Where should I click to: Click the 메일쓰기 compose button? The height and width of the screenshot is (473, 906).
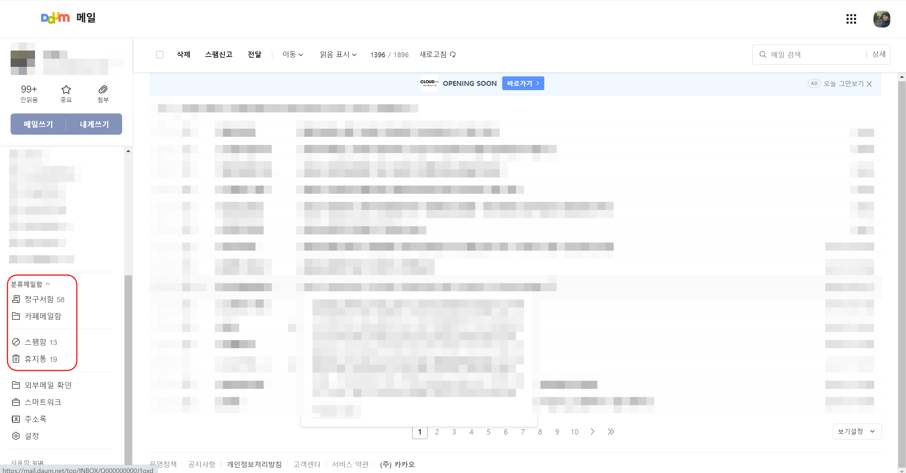pos(38,124)
